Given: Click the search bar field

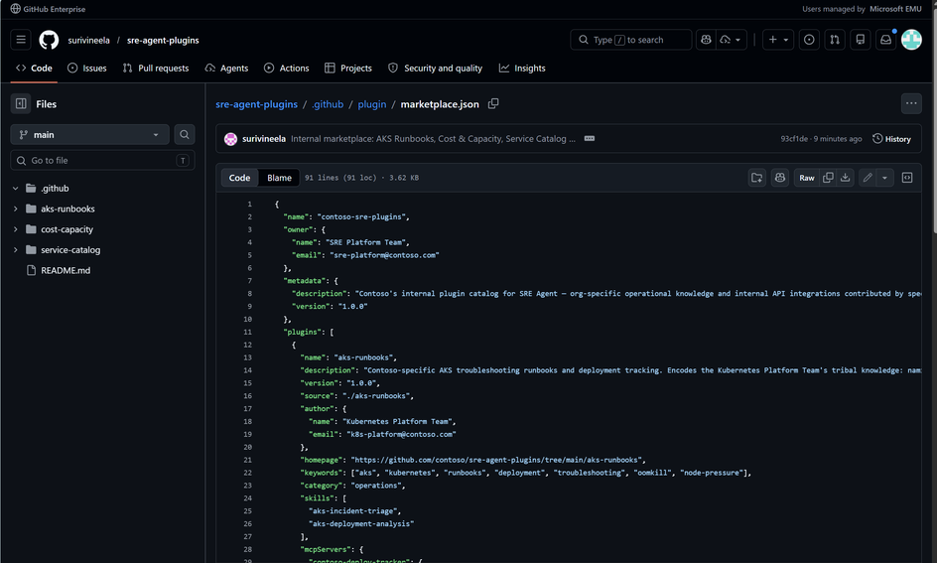Looking at the screenshot, I should [x=631, y=40].
